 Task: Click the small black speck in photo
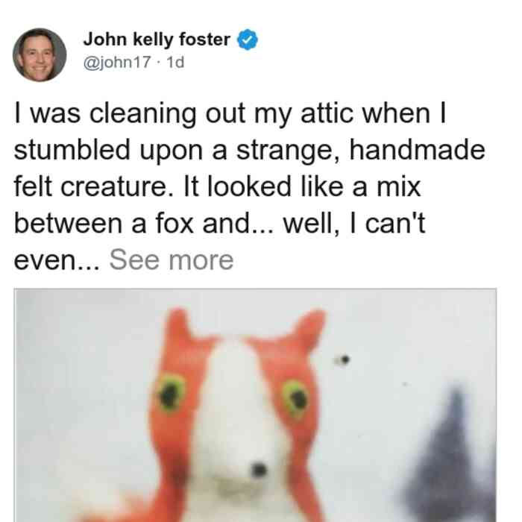tap(343, 359)
